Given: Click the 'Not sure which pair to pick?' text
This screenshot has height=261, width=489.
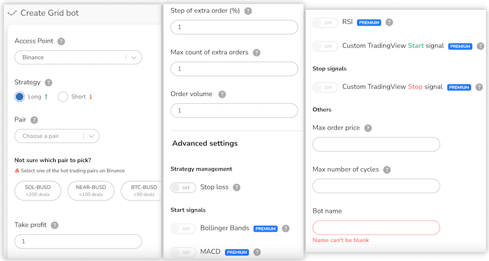Looking at the screenshot, I should (53, 160).
